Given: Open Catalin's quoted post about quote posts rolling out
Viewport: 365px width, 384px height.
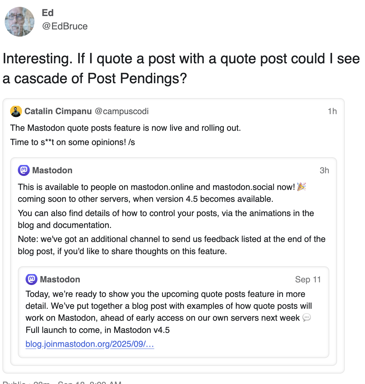Looking at the screenshot, I should pos(125,135).
